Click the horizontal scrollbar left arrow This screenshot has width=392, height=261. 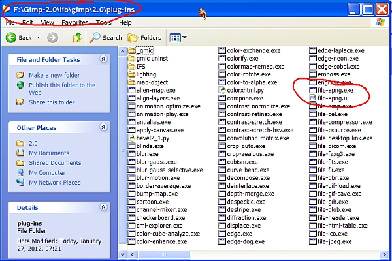[132, 254]
